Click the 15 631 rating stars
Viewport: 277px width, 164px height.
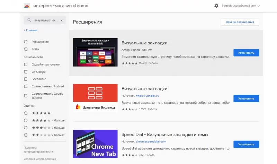tap(129, 63)
